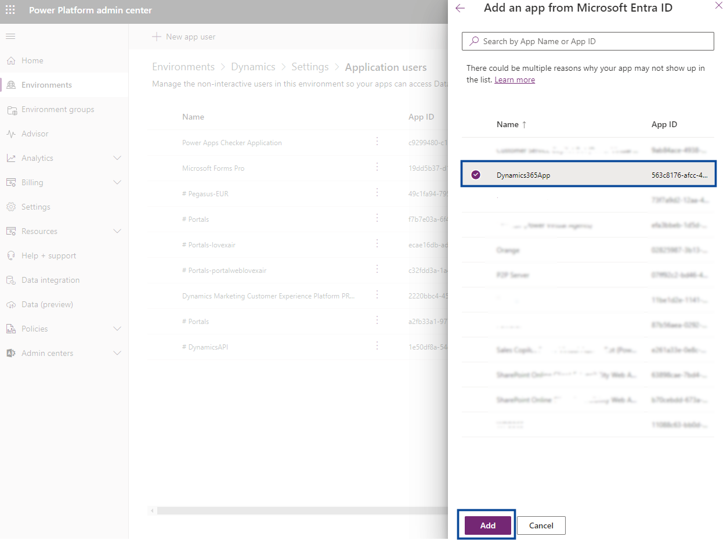Open more options for Power Apps Checker Application
Viewport: 727px width, 540px height.
coord(377,141)
